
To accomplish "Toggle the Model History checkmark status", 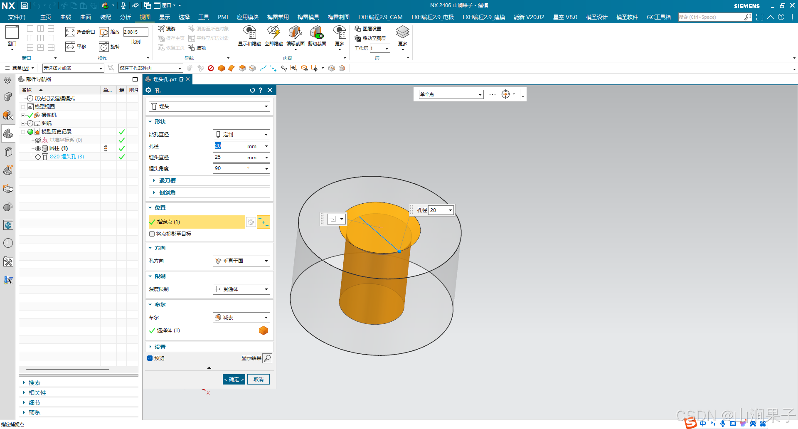I will point(122,132).
